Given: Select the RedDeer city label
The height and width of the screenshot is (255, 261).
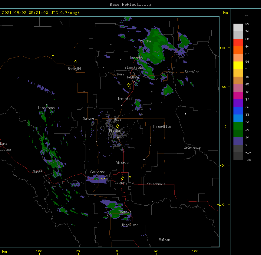Looking at the screenshot, I should [133, 77].
